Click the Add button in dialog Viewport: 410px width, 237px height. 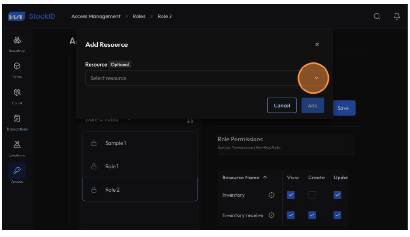[x=312, y=105]
